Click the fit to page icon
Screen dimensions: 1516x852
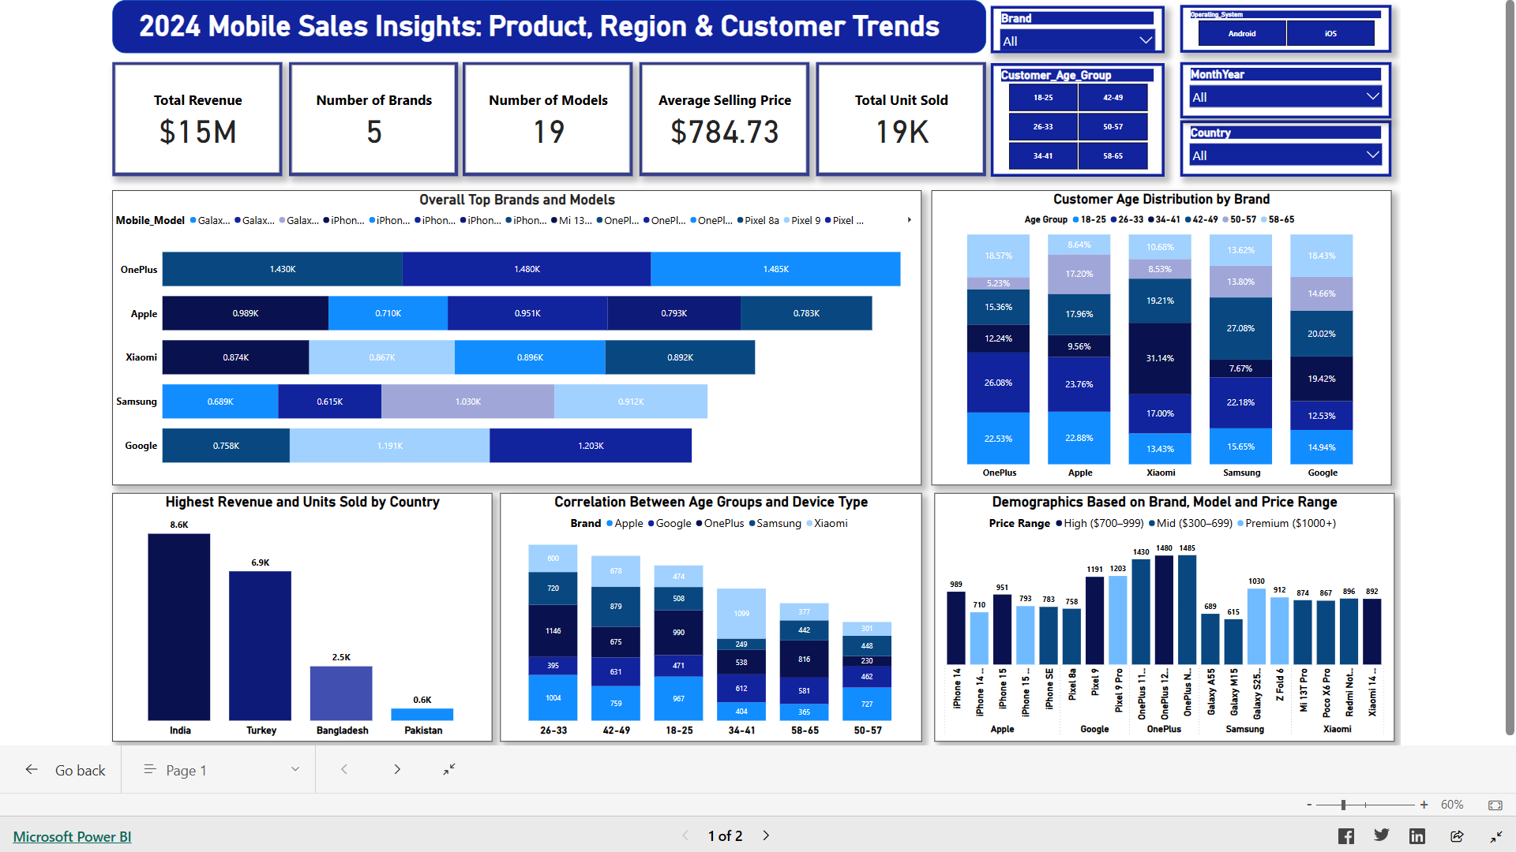point(1495,805)
